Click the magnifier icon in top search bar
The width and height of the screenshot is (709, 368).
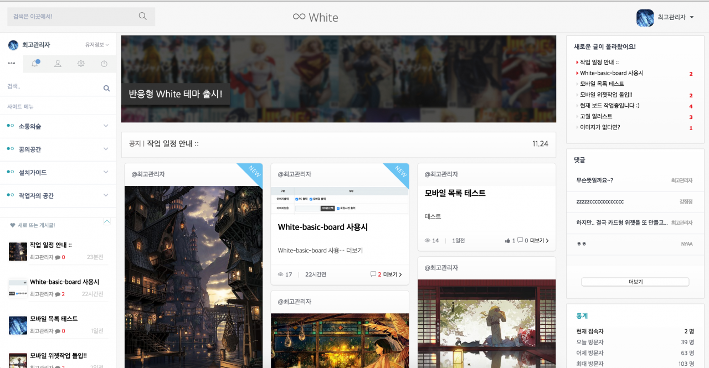[142, 16]
